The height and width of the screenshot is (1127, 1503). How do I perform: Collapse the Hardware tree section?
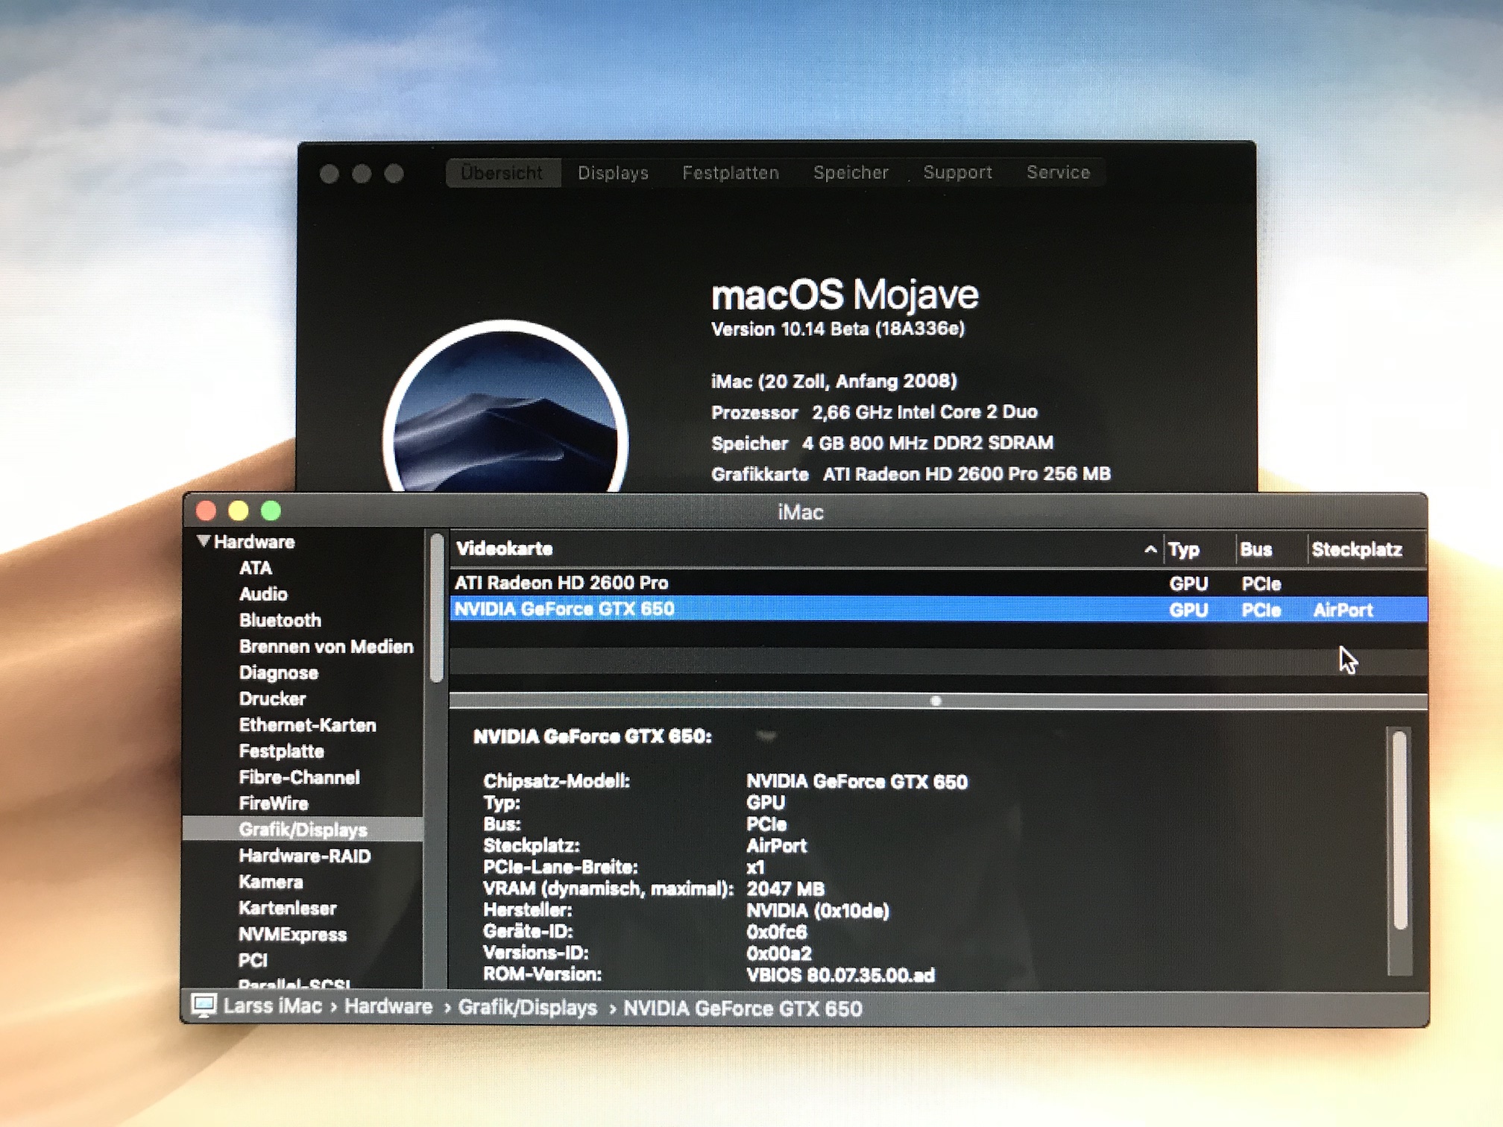[x=203, y=541]
